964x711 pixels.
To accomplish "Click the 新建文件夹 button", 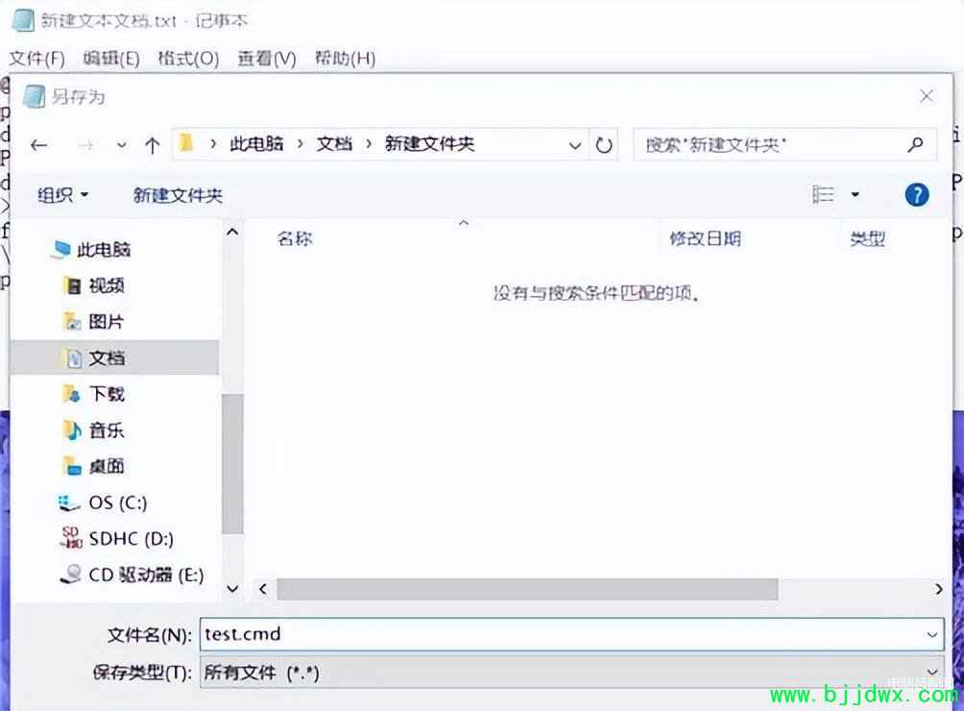I will click(176, 194).
